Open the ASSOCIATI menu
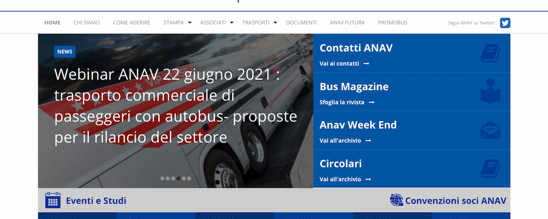The width and height of the screenshot is (548, 219). [213, 22]
